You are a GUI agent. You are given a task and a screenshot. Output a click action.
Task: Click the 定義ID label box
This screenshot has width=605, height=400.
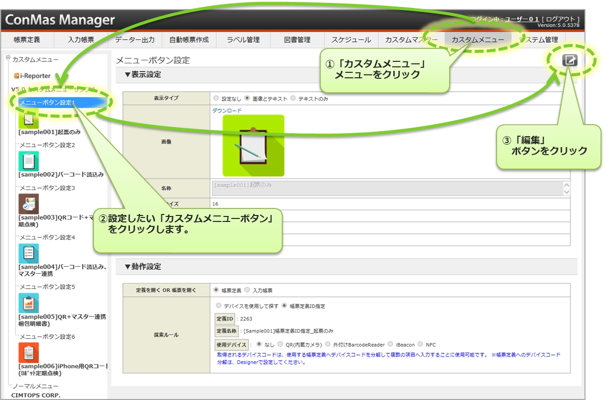[226, 318]
